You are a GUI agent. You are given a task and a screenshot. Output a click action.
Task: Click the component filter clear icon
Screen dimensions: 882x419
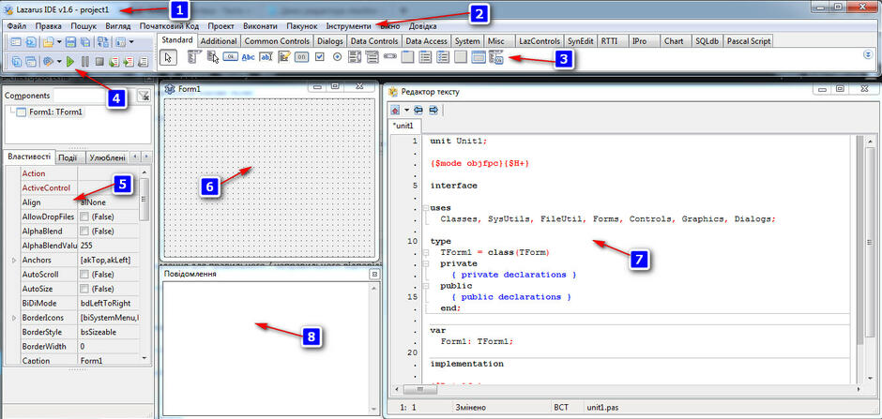144,96
